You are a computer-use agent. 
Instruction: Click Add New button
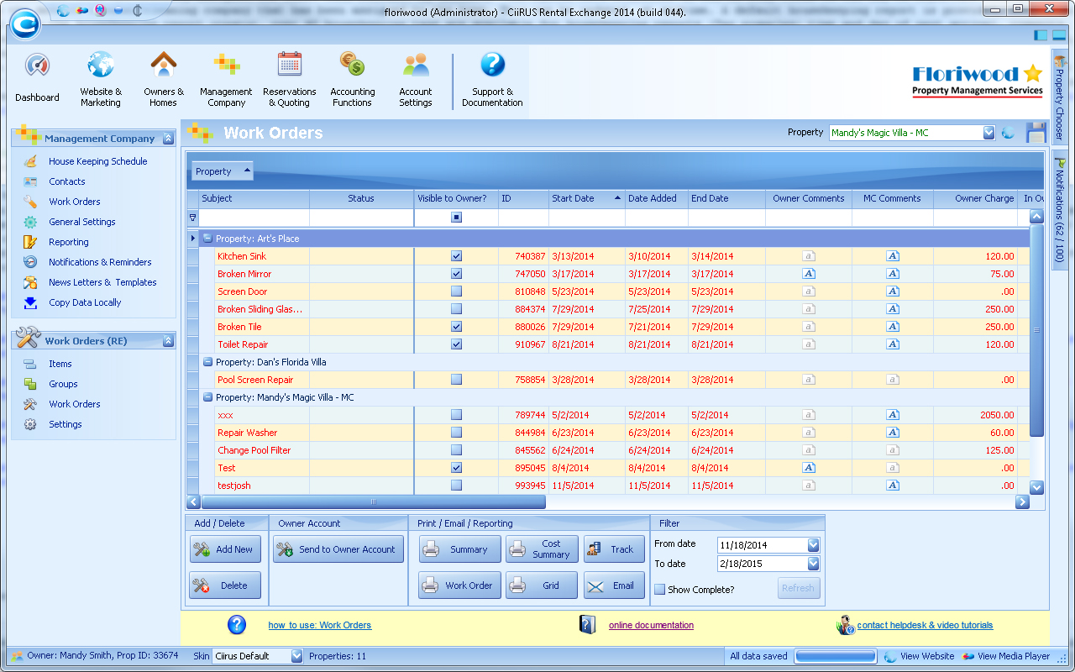pos(225,549)
